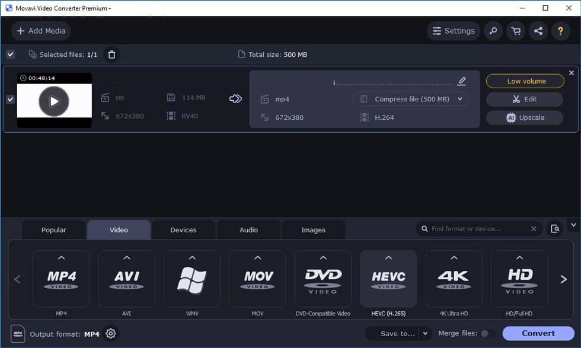Play the video preview thumbnail
Viewport: 581px width, 348px height.
coord(54,101)
